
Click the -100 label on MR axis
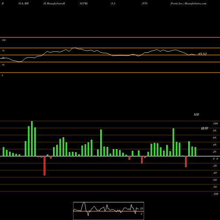coord(216,194)
